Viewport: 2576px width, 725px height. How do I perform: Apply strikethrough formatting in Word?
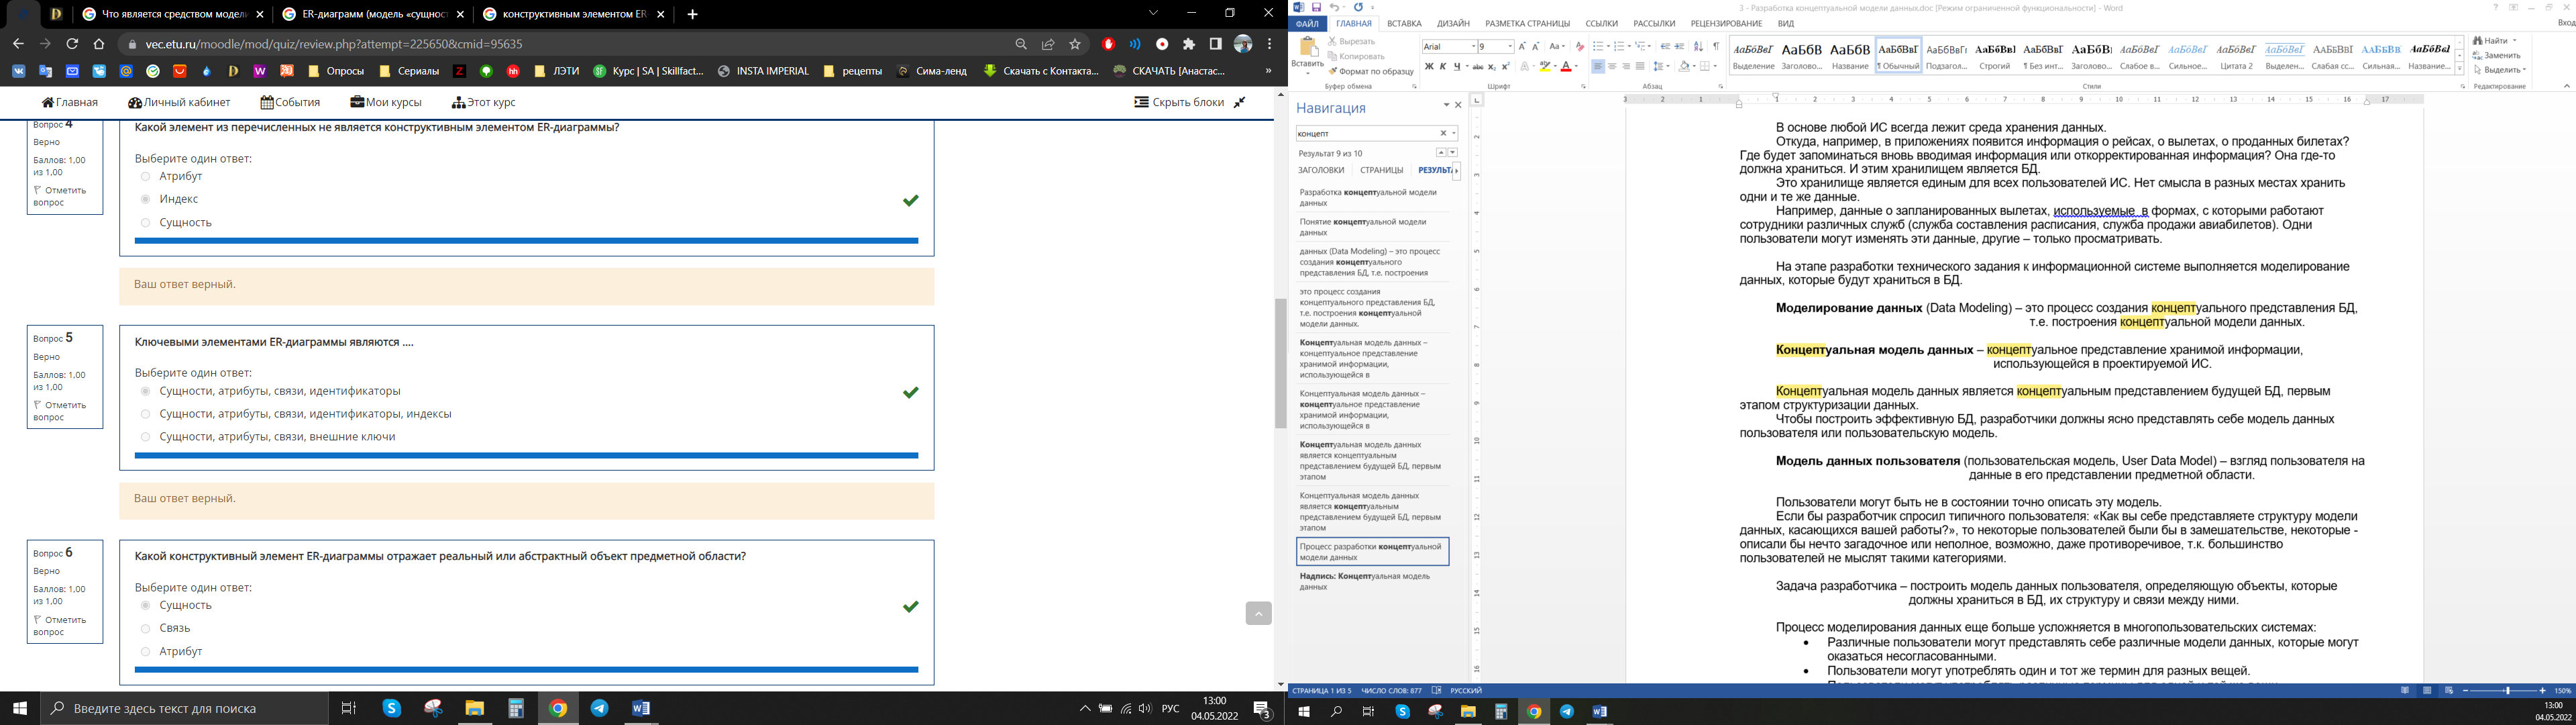1478,66
